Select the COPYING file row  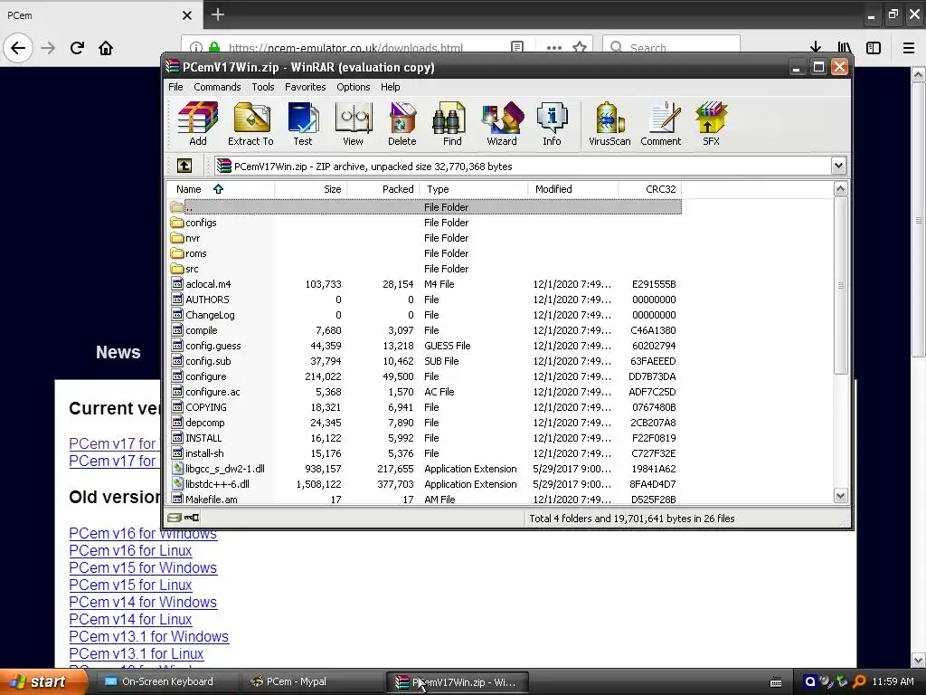coord(425,407)
